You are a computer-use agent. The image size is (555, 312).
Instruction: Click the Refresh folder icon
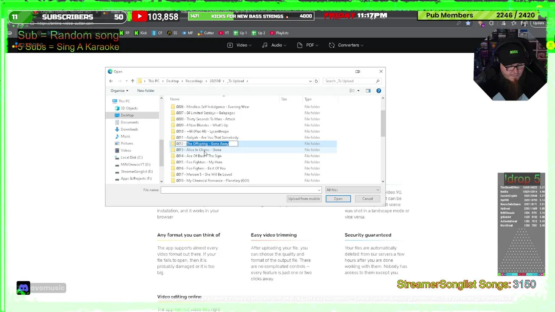(316, 81)
